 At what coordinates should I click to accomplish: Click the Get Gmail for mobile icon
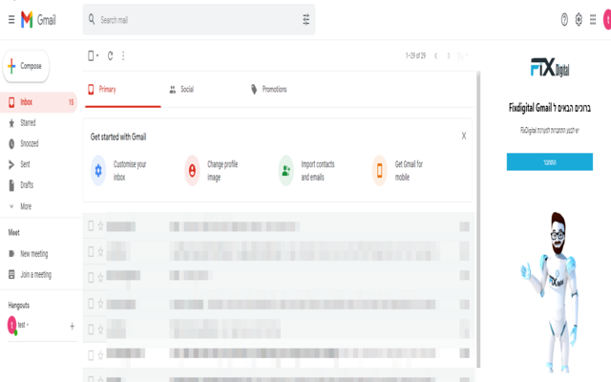(380, 170)
